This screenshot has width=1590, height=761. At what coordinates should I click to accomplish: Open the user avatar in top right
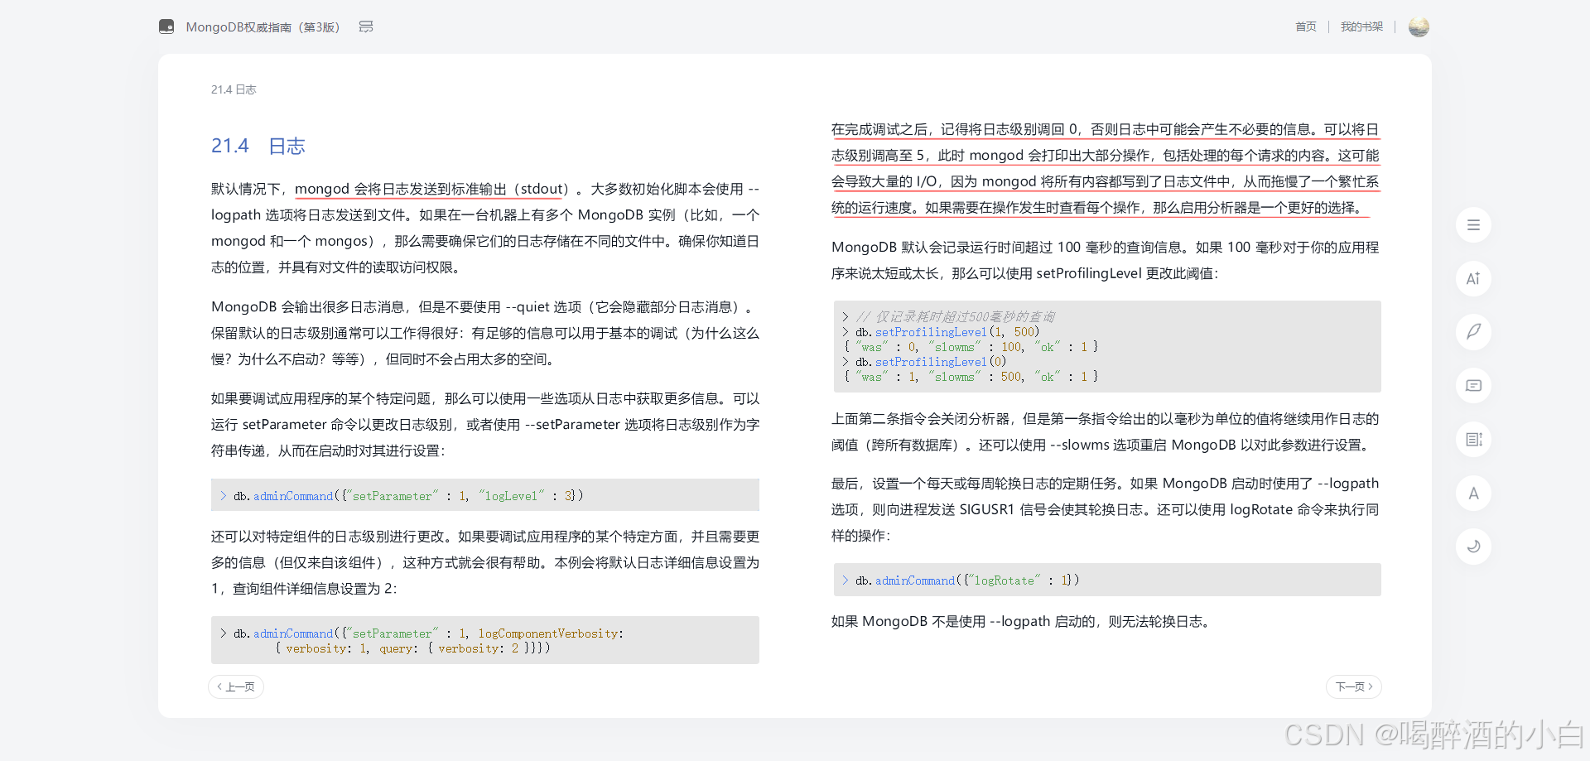click(1419, 26)
